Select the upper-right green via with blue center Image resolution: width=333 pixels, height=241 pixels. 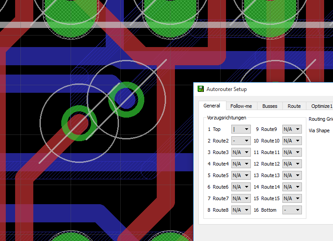[x=126, y=99]
